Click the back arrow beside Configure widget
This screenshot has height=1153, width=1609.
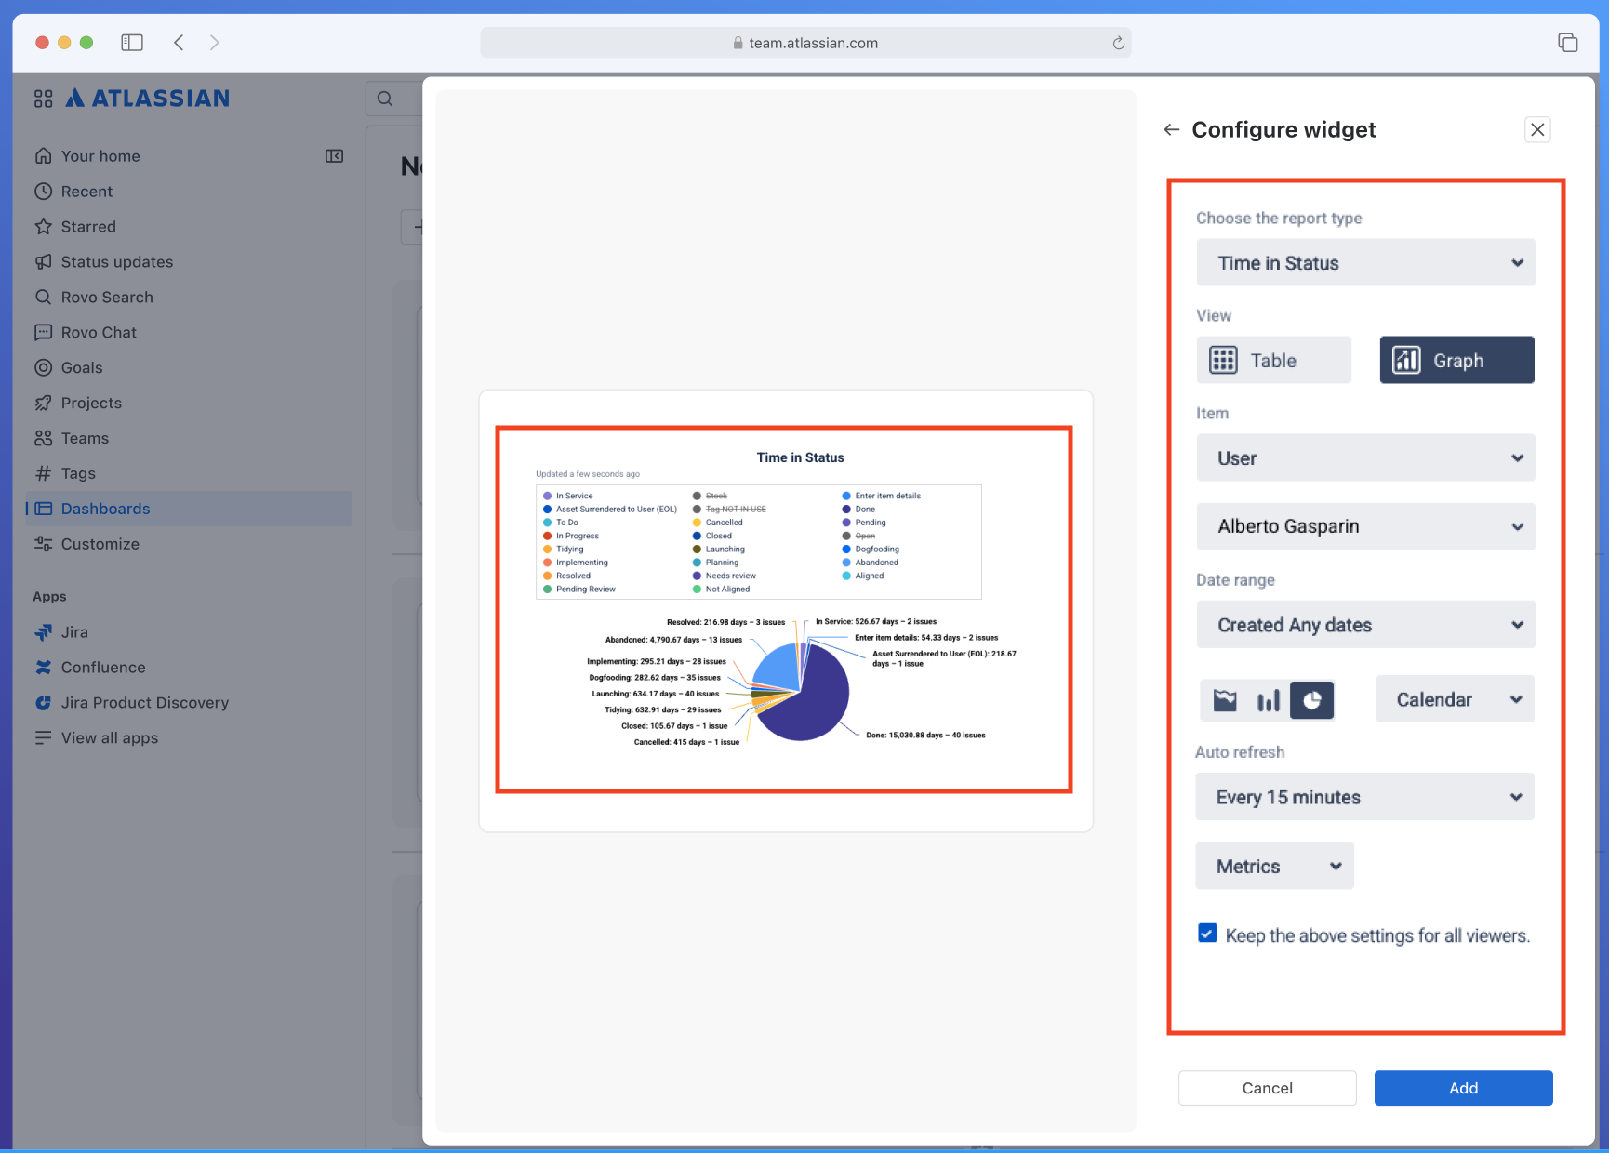(x=1171, y=130)
